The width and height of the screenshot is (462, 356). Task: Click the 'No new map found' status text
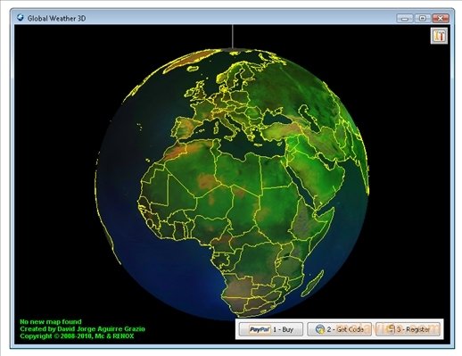point(51,321)
